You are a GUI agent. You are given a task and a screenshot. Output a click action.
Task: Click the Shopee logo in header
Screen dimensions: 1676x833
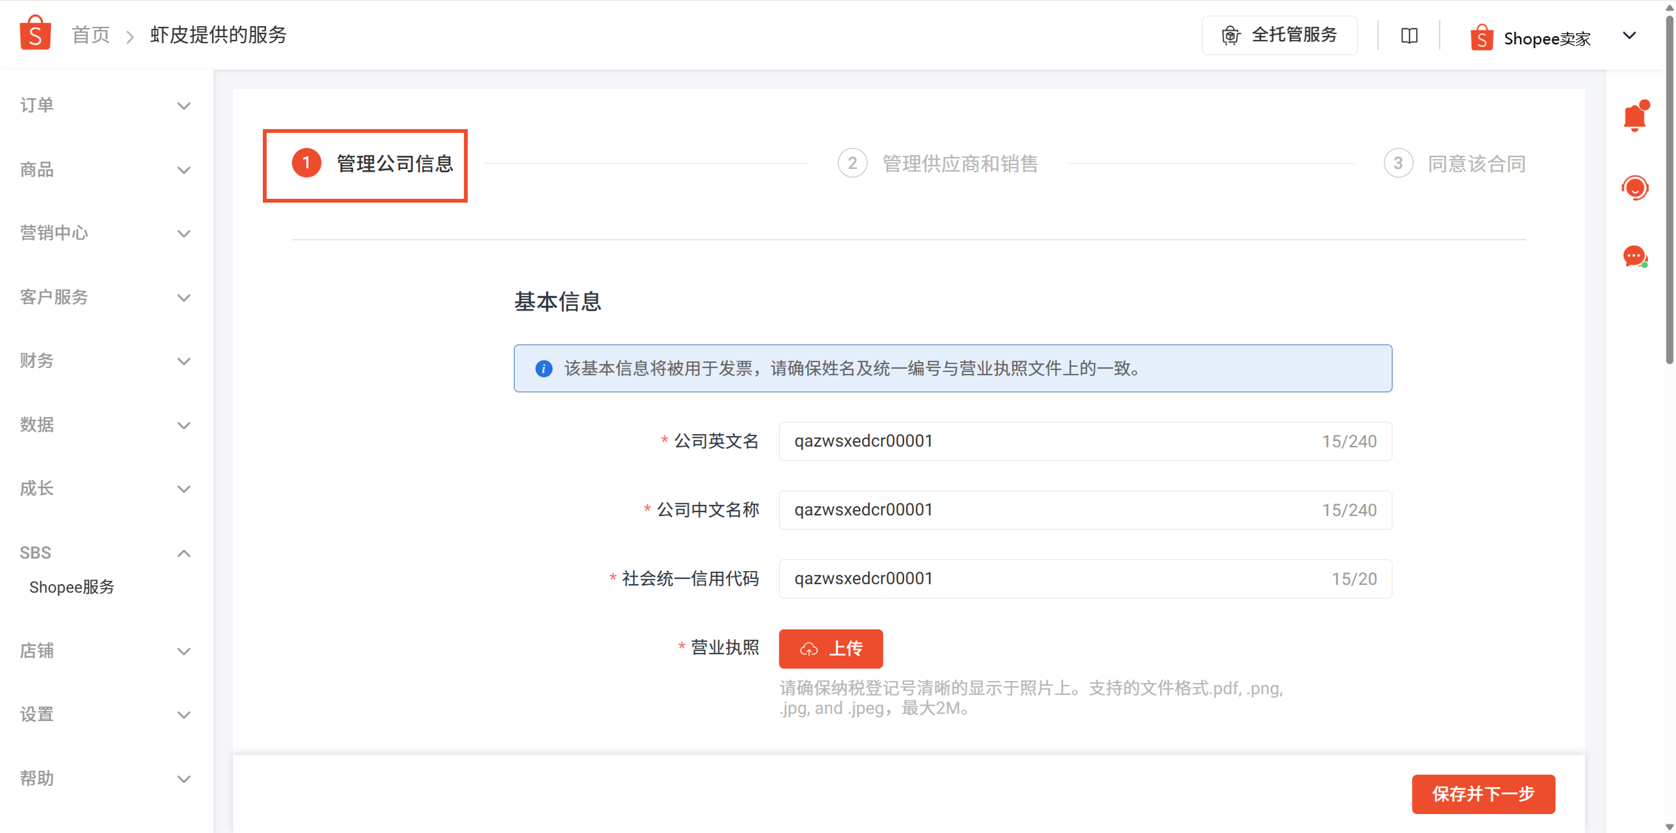(35, 32)
